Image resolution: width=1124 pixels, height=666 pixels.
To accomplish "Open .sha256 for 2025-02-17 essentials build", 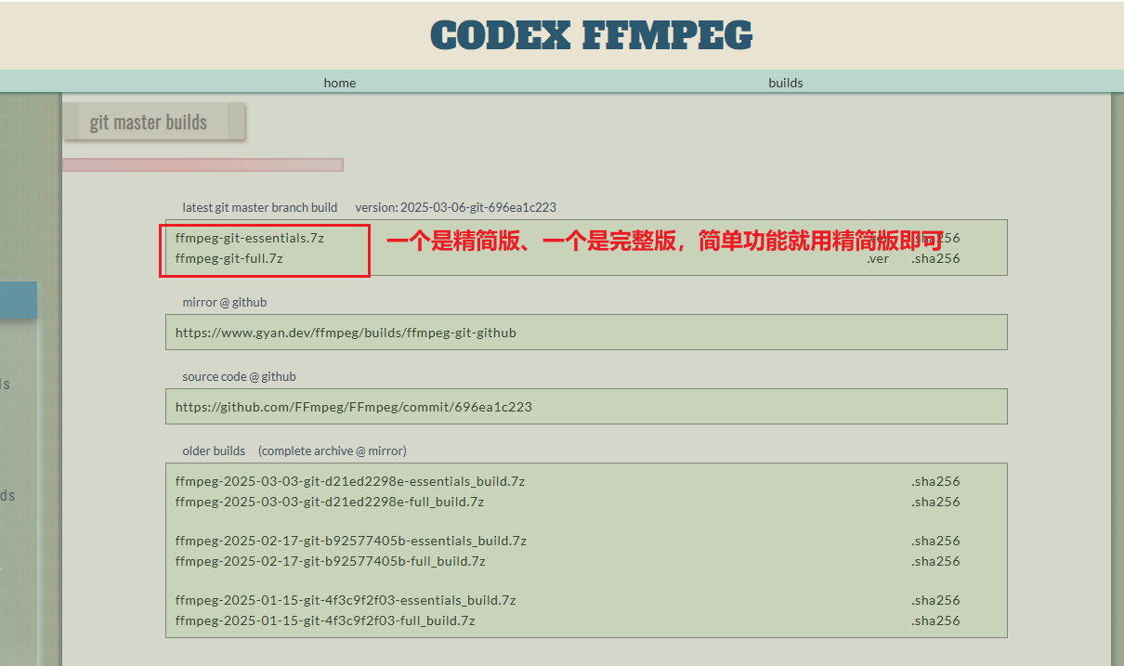I will tap(935, 541).
